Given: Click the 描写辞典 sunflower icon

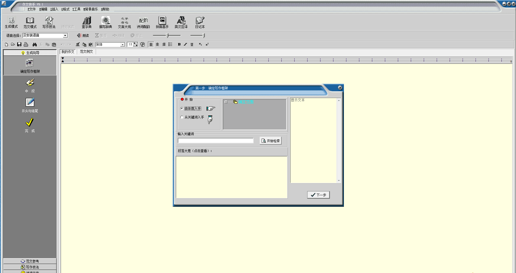Looking at the screenshot, I should 105,22.
